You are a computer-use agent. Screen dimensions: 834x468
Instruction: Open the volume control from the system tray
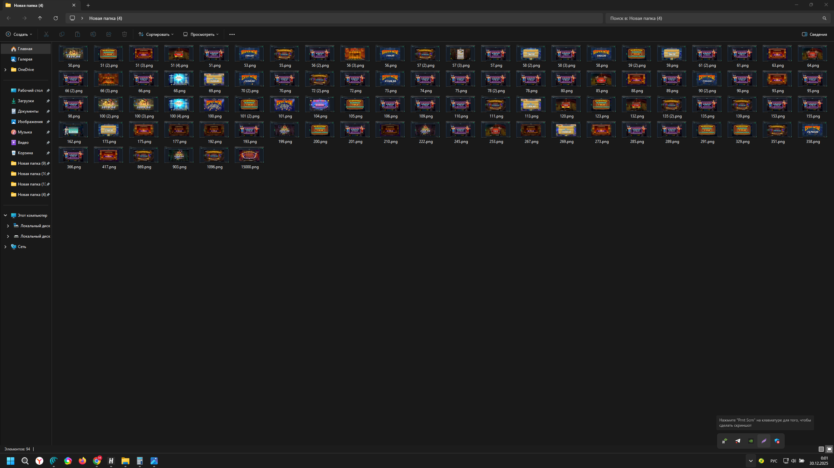click(x=793, y=461)
